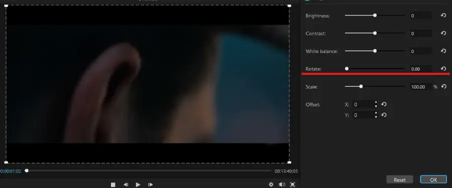The image size is (452, 188).
Task: Increase Offset Y with the up stepper arrow
Action: point(376,113)
